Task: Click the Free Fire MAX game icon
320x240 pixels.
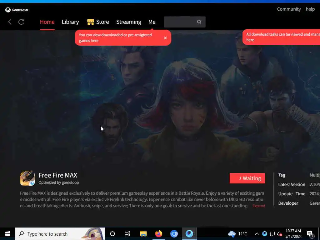Action: pos(27,178)
